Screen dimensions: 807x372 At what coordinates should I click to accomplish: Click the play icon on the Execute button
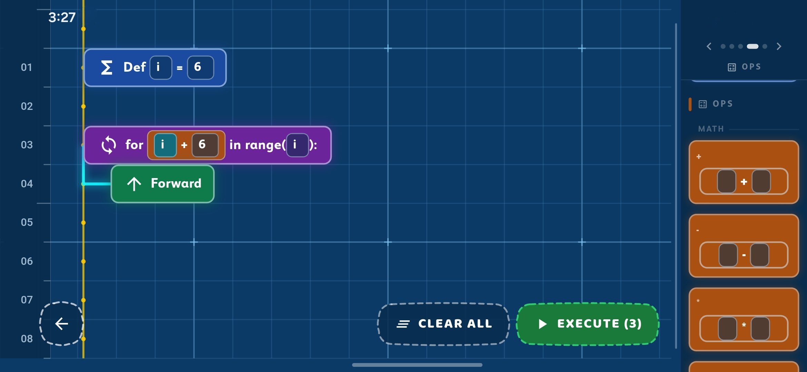pos(542,324)
